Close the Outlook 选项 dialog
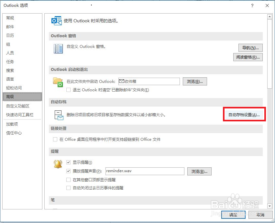 pos(267,6)
